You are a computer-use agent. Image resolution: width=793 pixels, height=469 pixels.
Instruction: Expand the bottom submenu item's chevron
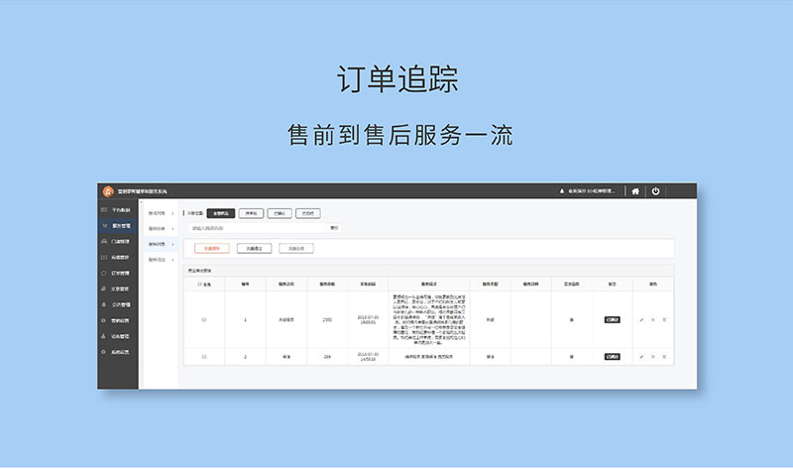pos(172,260)
